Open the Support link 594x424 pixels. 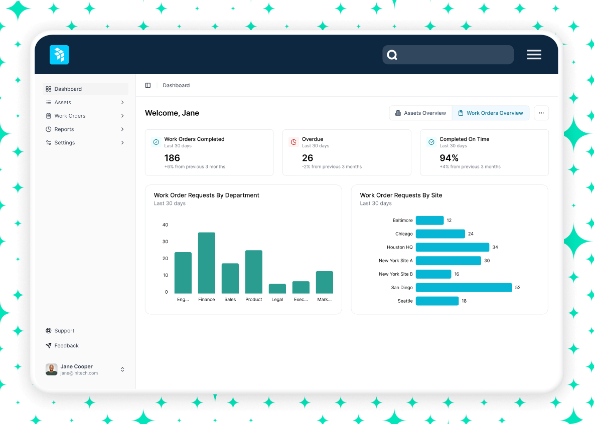coord(64,331)
